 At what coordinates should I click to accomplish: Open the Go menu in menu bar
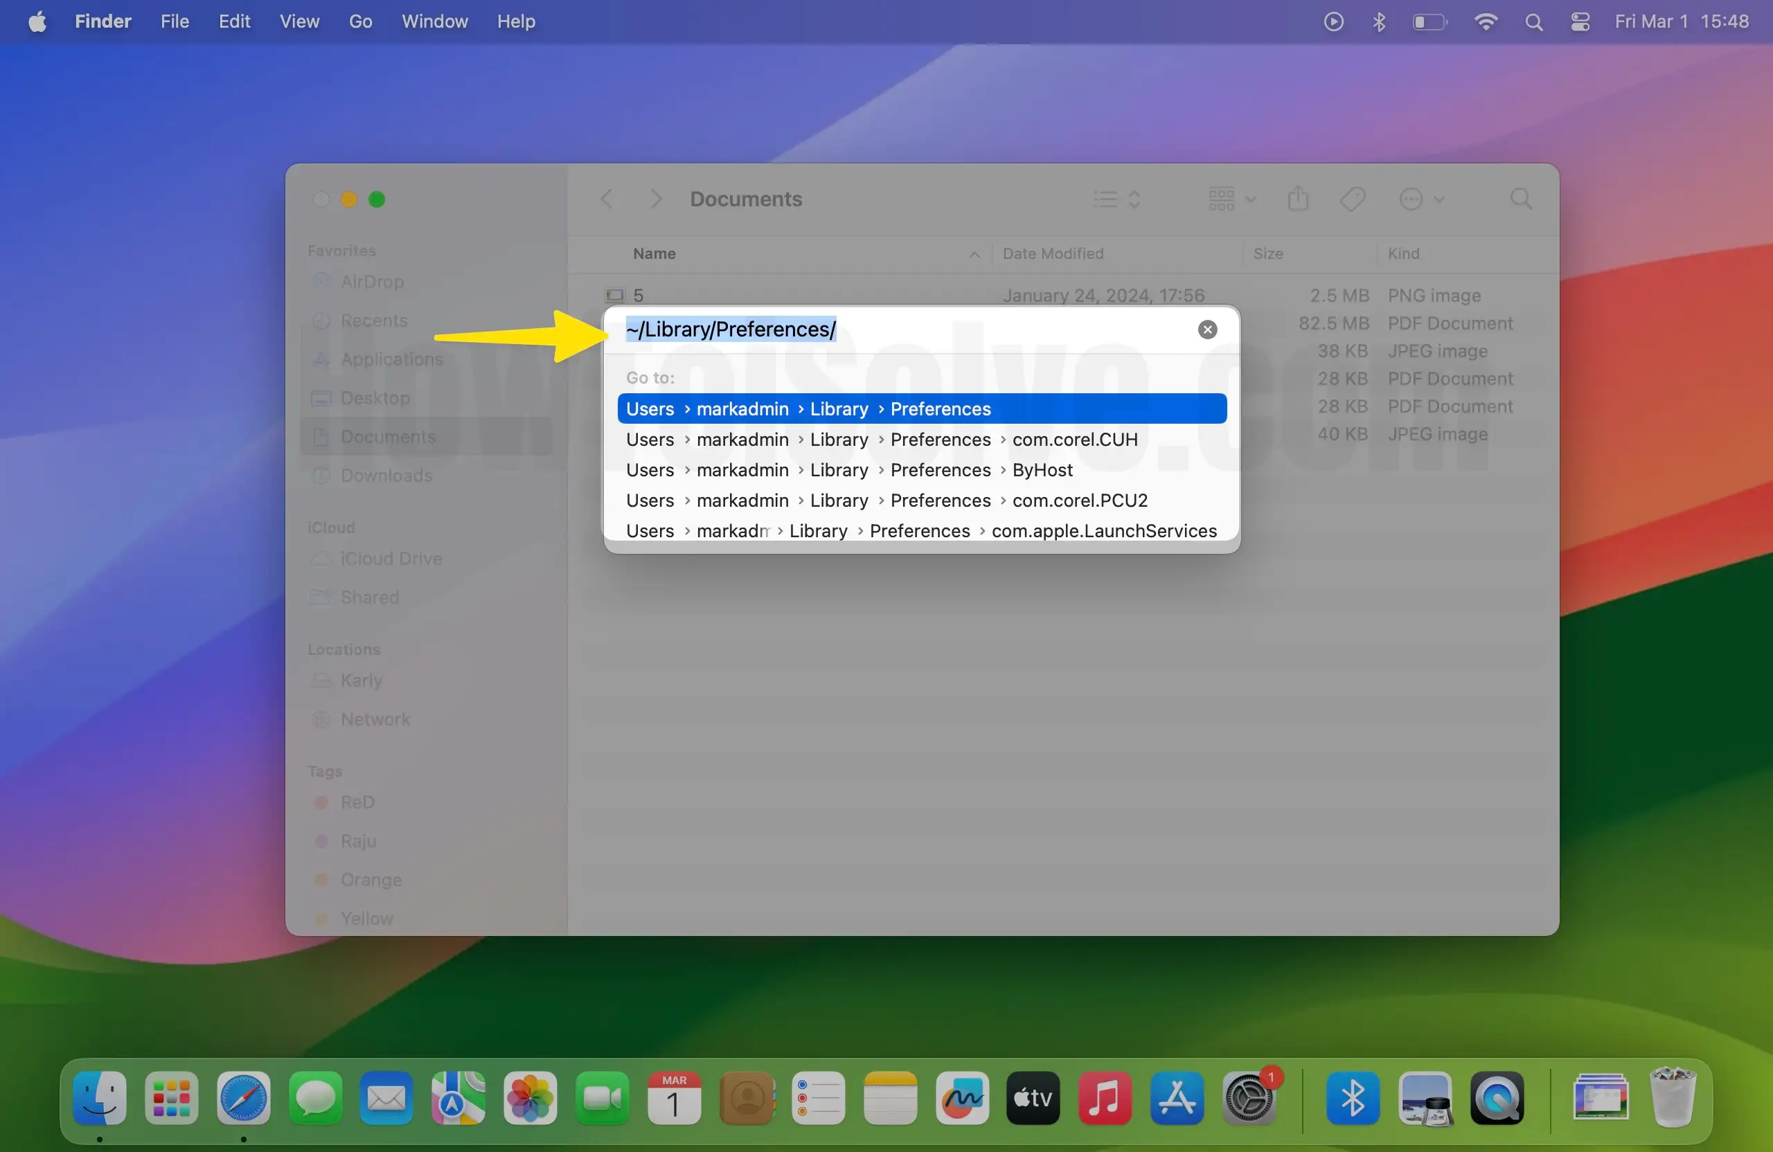(360, 21)
